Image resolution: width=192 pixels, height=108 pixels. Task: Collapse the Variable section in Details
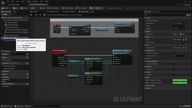(x=145, y=18)
